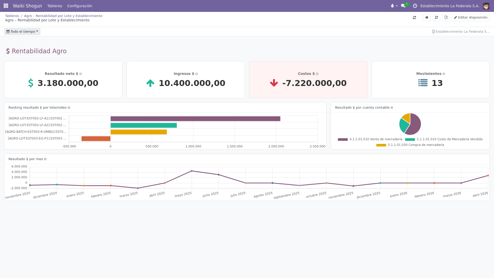
Task: Click the Establecimiento La Federala S... company filter
Action: click(461, 31)
